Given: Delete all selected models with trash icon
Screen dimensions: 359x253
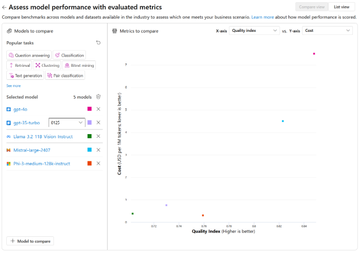Looking at the screenshot, I should click(98, 97).
